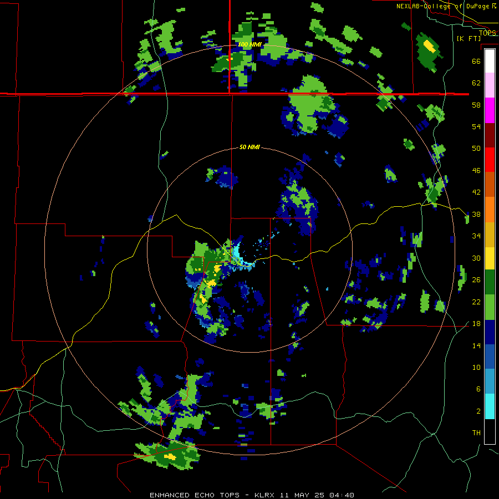The width and height of the screenshot is (499, 499).
Task: Click the white color swatch above 66
Action: pyautogui.click(x=490, y=61)
